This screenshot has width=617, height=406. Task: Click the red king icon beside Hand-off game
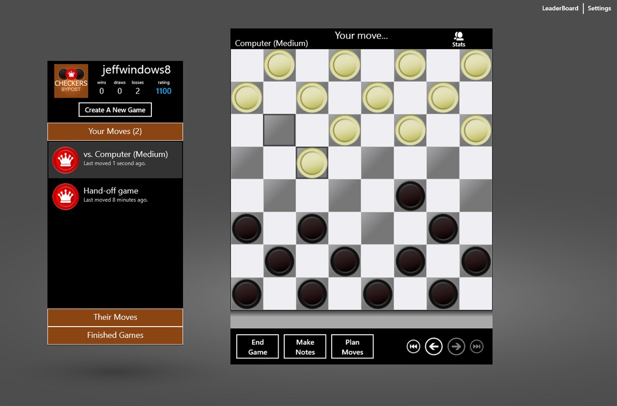coord(65,197)
